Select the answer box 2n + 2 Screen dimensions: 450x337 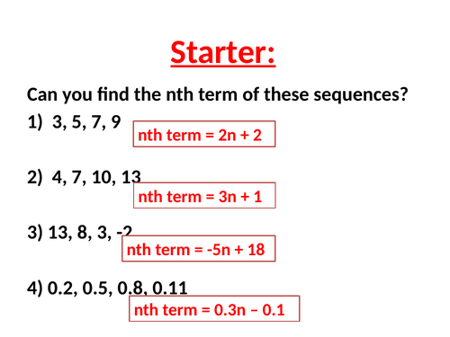(204, 134)
